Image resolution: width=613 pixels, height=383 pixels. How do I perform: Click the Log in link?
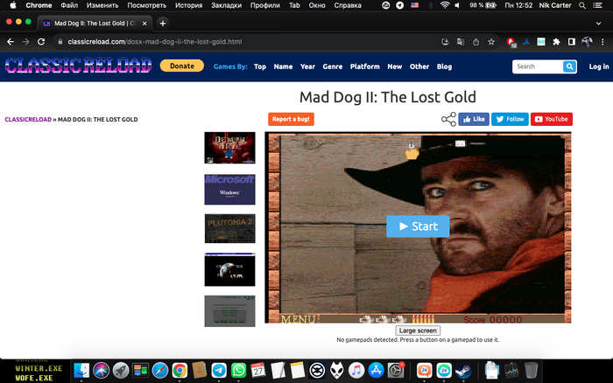click(x=599, y=66)
